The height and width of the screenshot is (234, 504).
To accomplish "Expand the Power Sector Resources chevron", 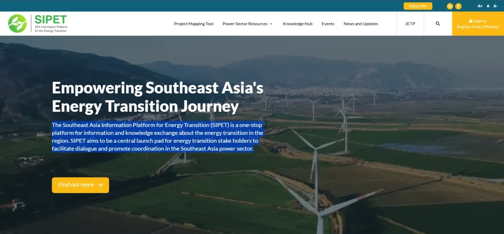I will click(x=271, y=24).
